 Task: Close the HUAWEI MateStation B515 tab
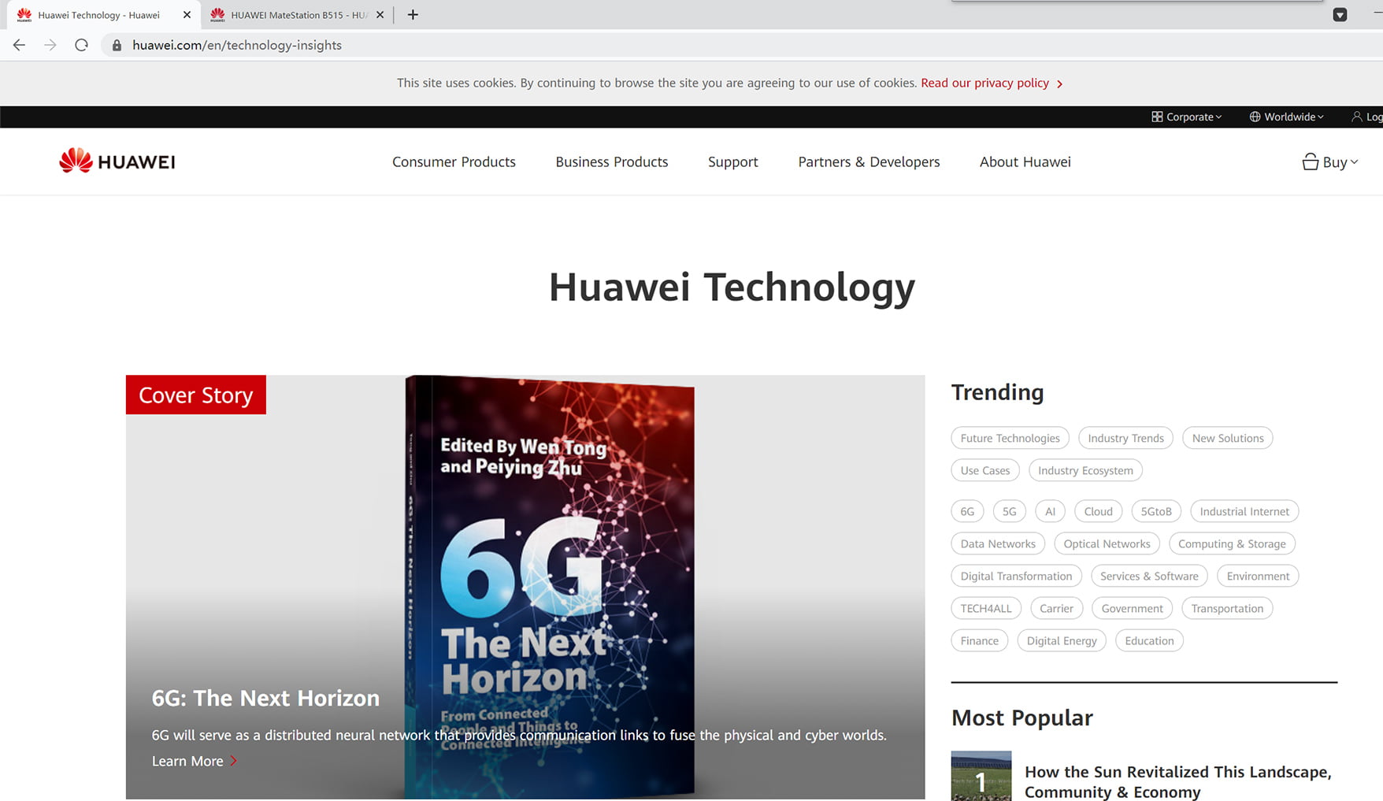pyautogui.click(x=380, y=14)
